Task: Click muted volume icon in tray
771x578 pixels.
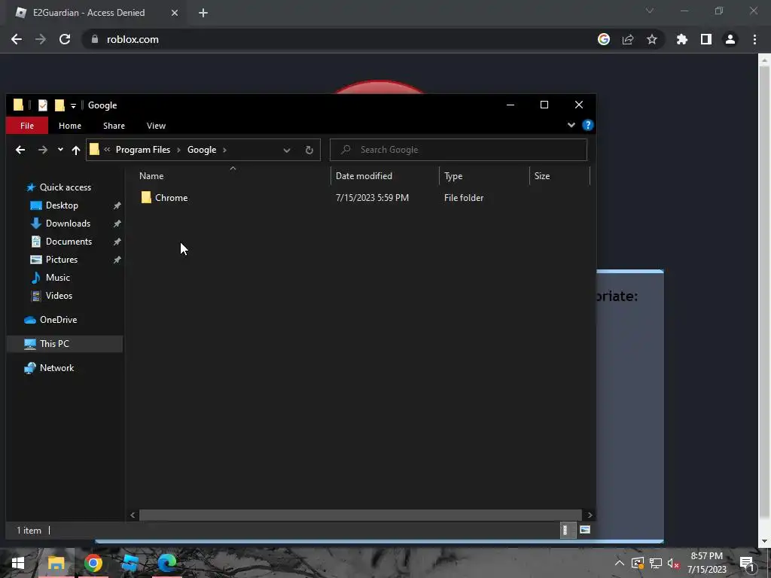Action: (674, 563)
